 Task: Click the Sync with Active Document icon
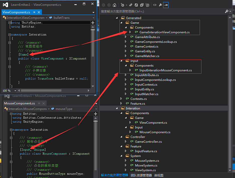(x=131, y=5)
